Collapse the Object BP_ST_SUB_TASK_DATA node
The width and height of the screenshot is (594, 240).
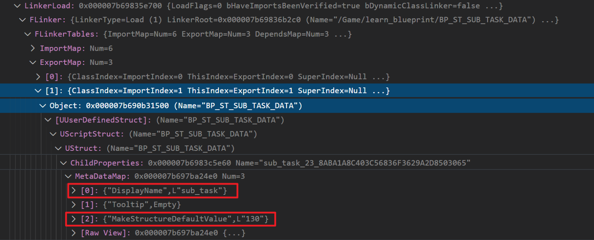43,106
